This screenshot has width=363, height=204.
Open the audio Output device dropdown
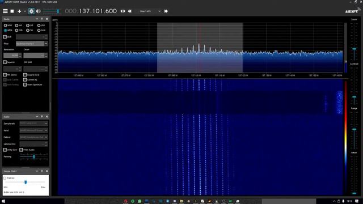tap(34, 137)
